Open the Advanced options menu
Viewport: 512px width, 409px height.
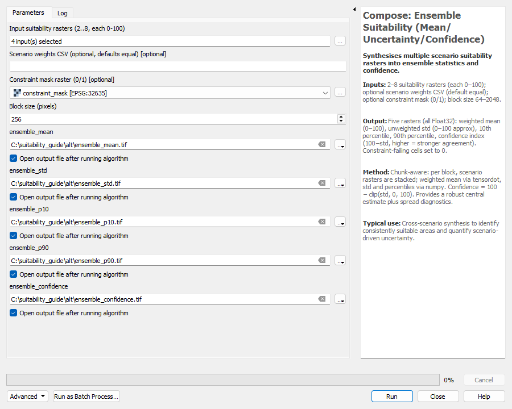(x=27, y=397)
